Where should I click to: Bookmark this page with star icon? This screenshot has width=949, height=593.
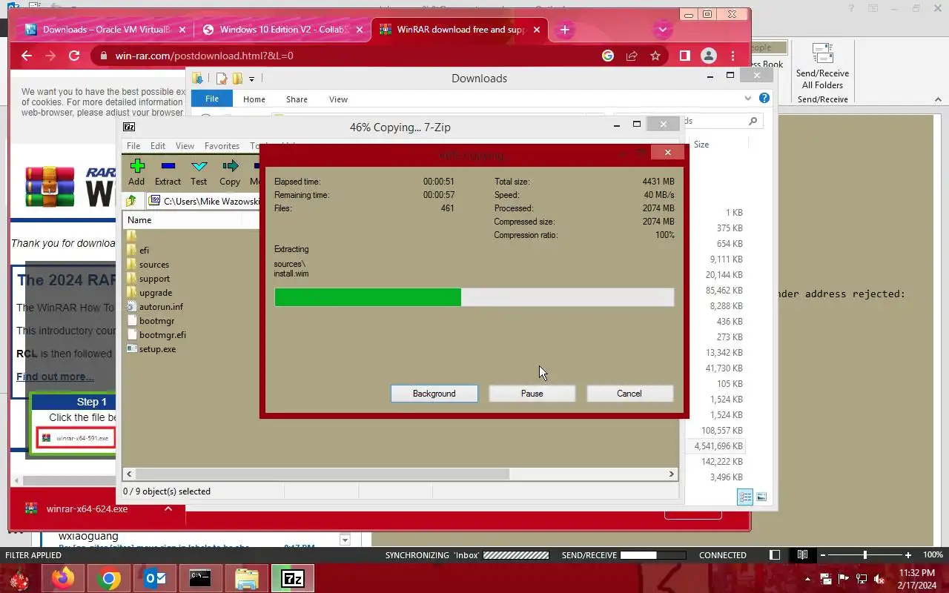click(x=655, y=56)
